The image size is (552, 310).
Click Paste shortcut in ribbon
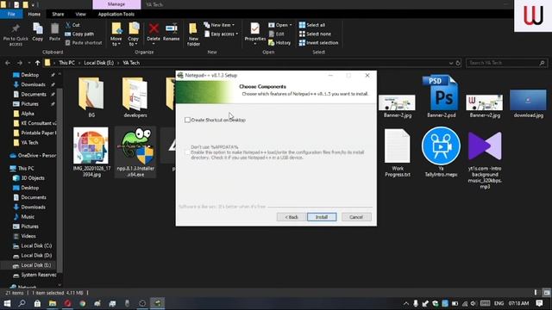tap(84, 42)
